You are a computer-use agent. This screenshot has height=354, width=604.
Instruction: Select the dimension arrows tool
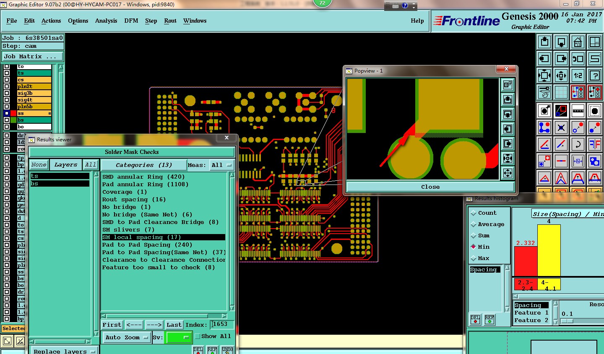pos(578,161)
